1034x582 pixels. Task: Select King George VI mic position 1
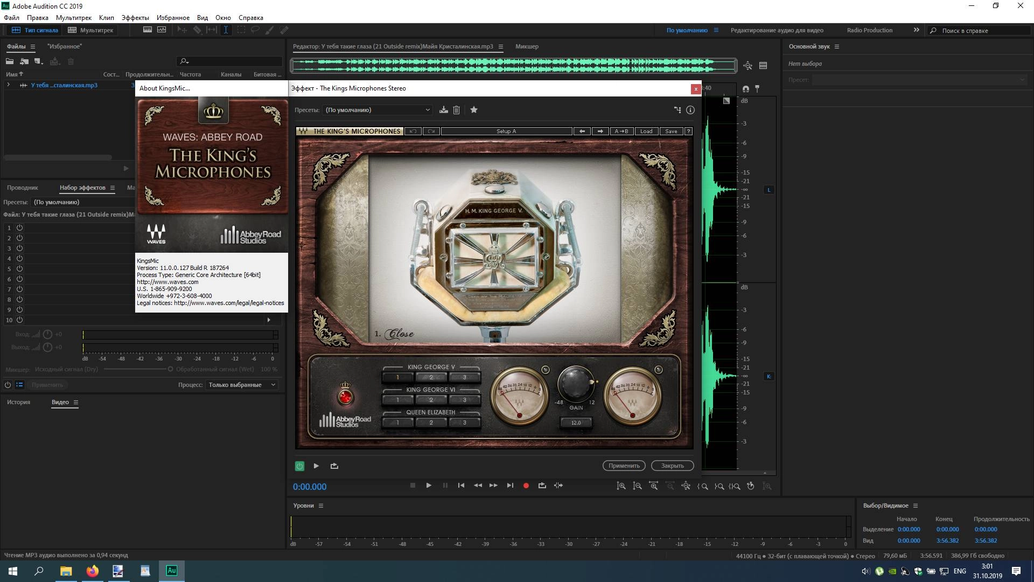pos(397,400)
